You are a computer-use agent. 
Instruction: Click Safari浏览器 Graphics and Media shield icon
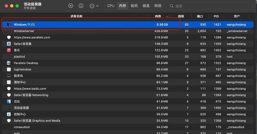tap(9, 121)
